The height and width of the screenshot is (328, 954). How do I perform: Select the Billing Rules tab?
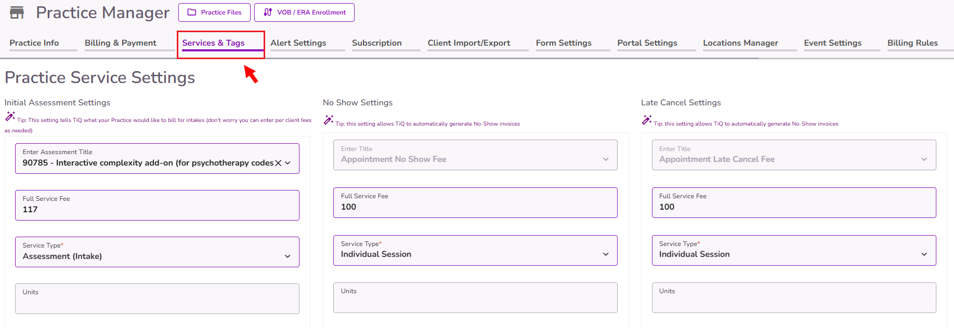coord(912,43)
